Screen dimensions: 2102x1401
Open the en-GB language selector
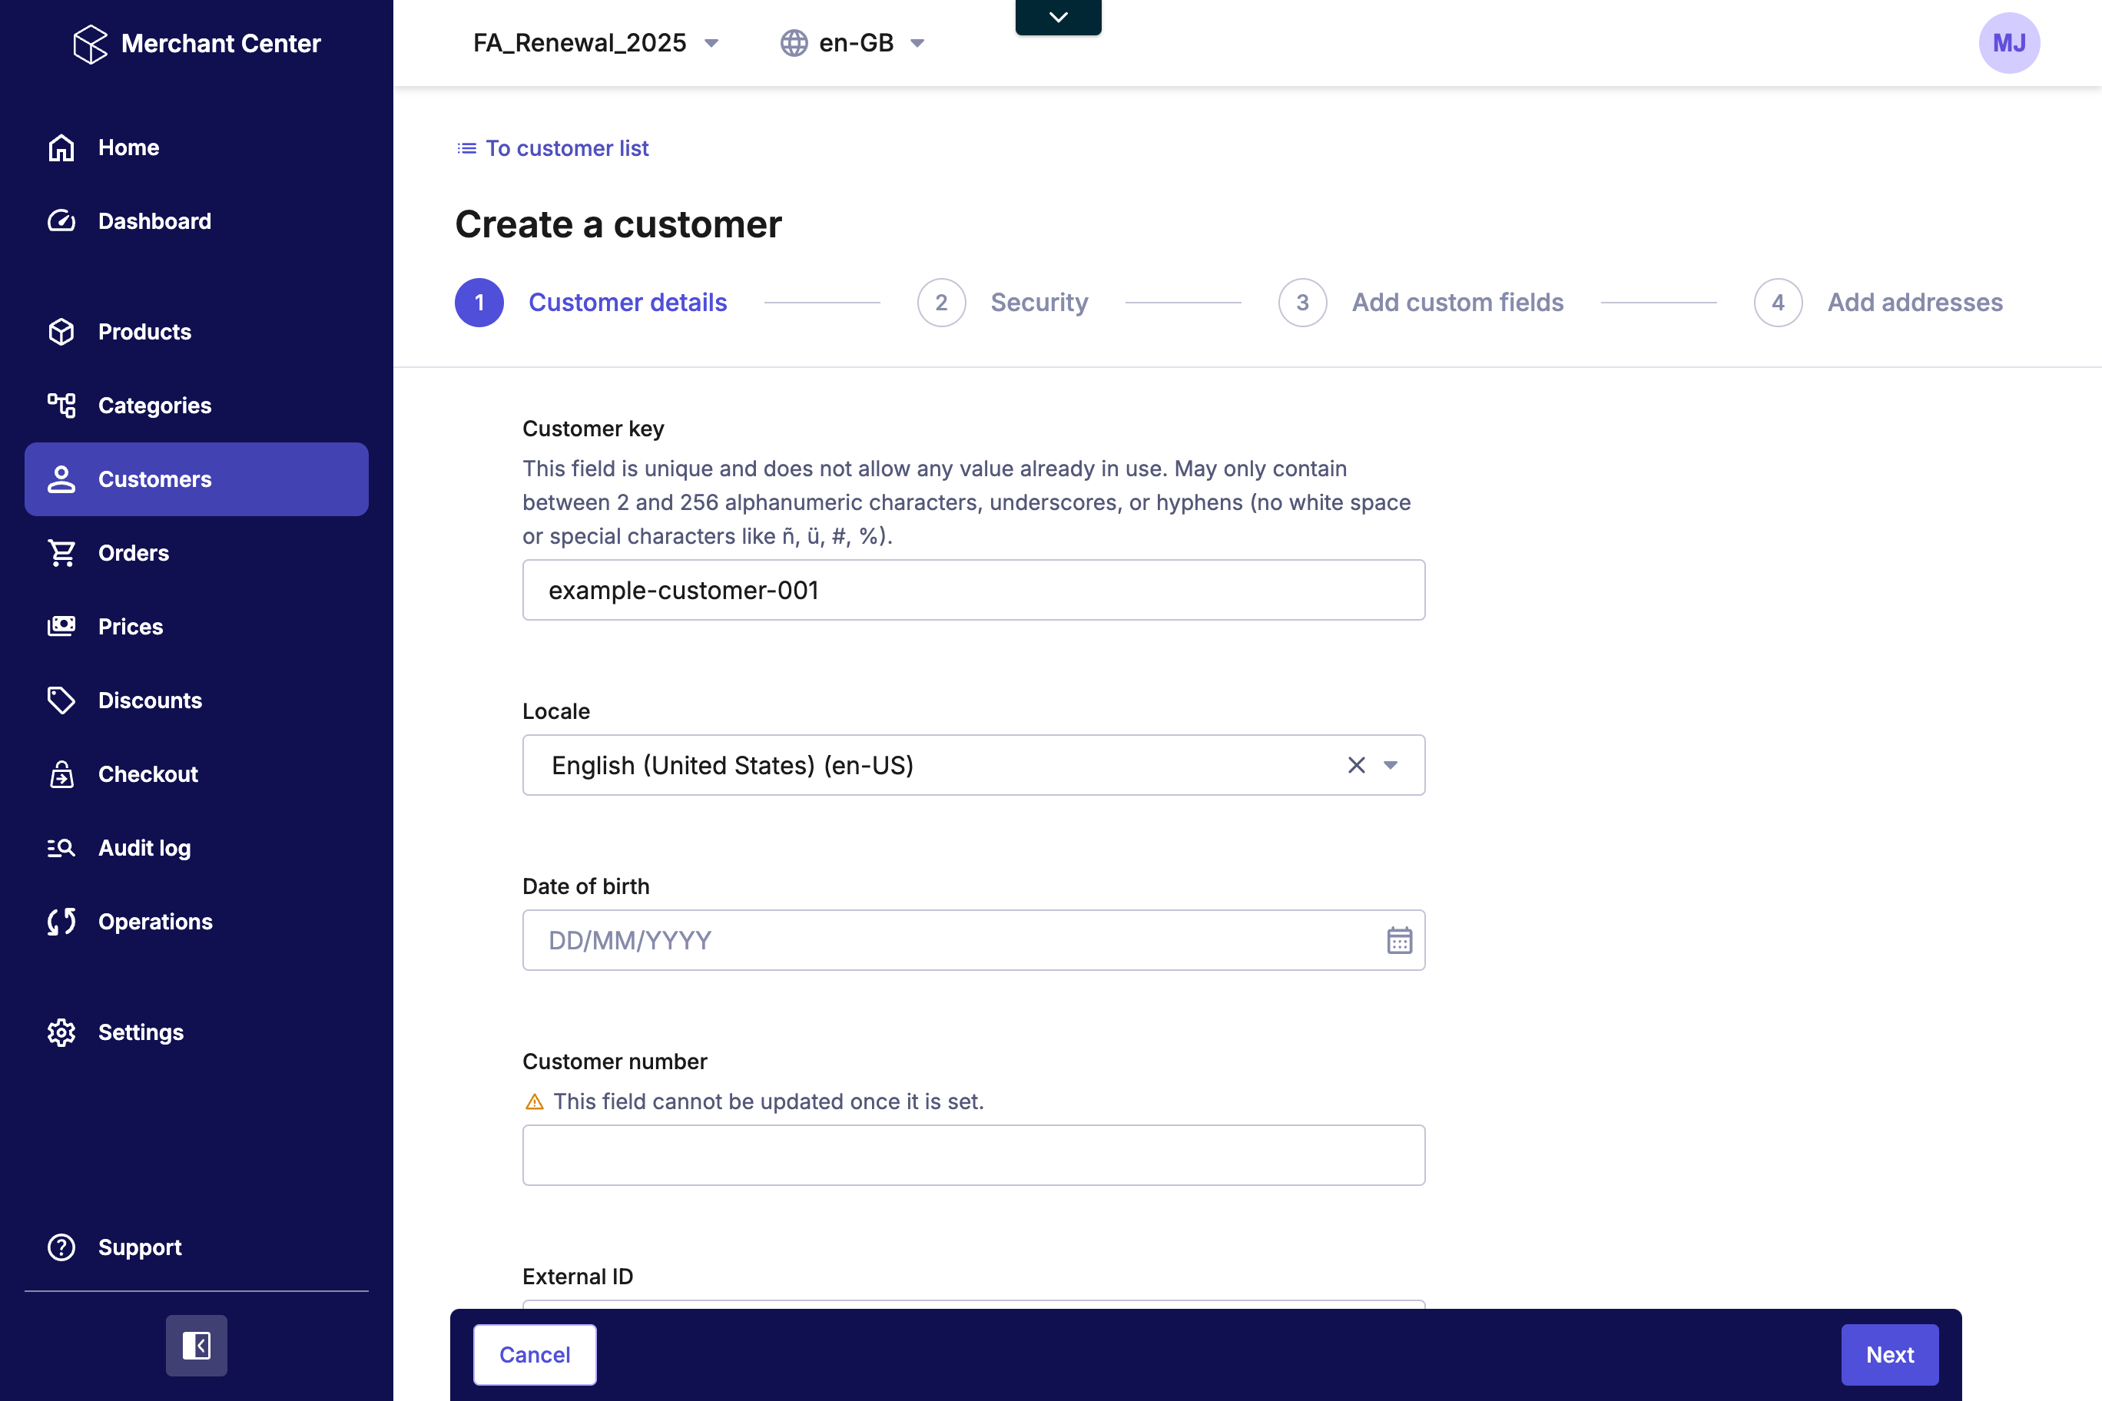(x=853, y=43)
